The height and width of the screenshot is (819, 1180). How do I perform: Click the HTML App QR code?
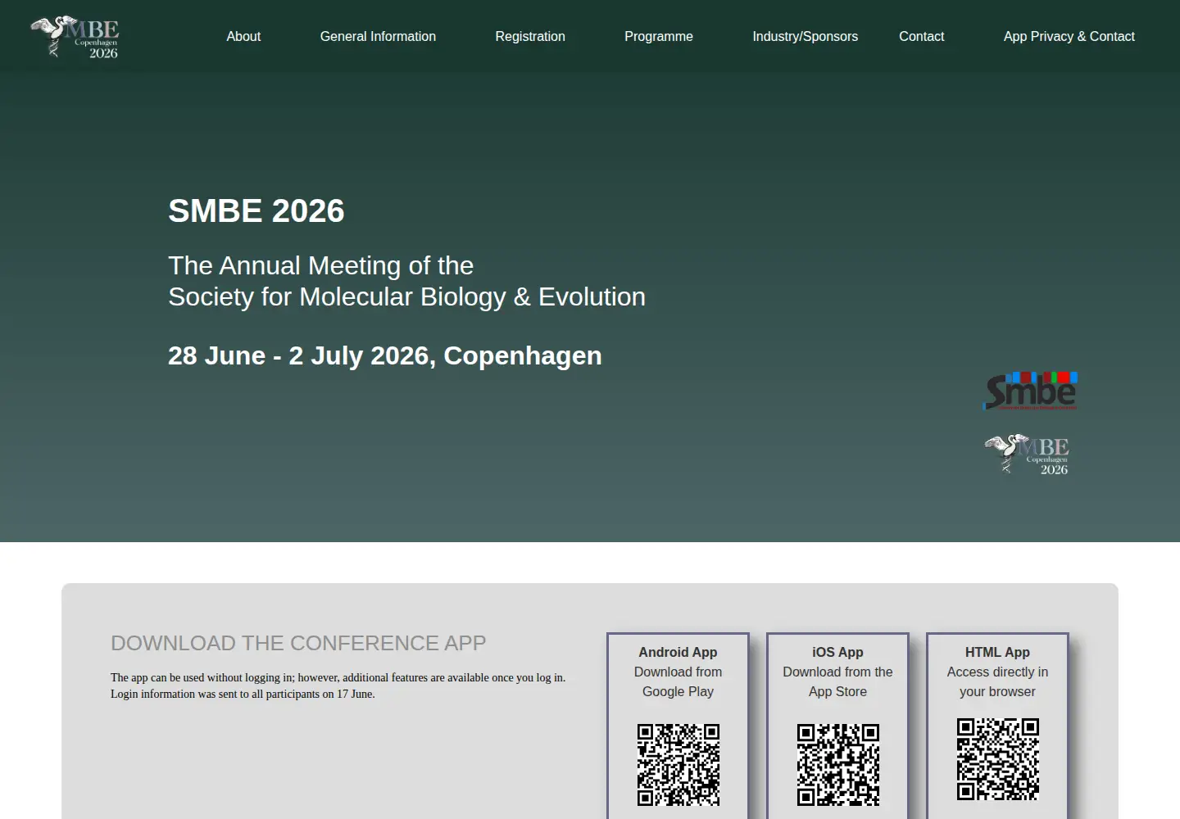pos(998,759)
